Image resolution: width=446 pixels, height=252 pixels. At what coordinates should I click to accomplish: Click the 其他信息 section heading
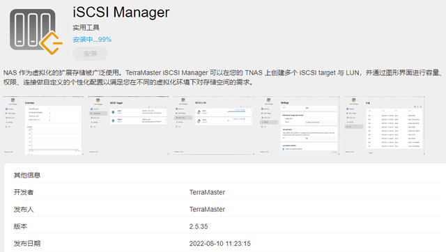27,175
